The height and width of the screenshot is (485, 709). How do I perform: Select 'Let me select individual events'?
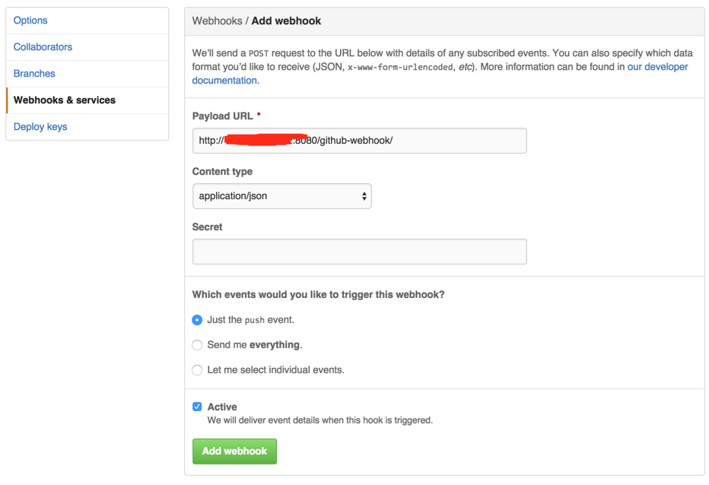coord(197,370)
